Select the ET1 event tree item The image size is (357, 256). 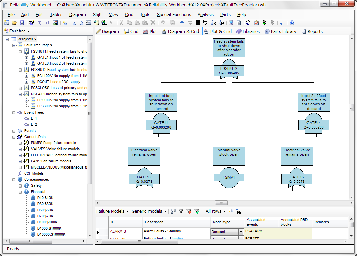34,118
